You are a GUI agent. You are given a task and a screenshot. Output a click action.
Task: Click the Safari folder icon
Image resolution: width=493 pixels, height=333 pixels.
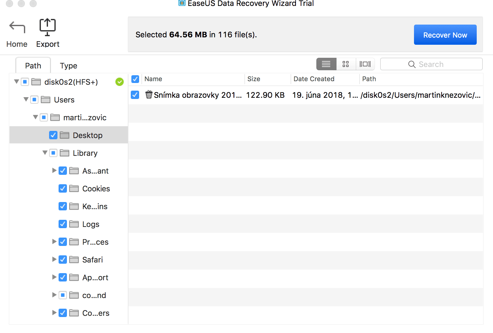pyautogui.click(x=74, y=260)
